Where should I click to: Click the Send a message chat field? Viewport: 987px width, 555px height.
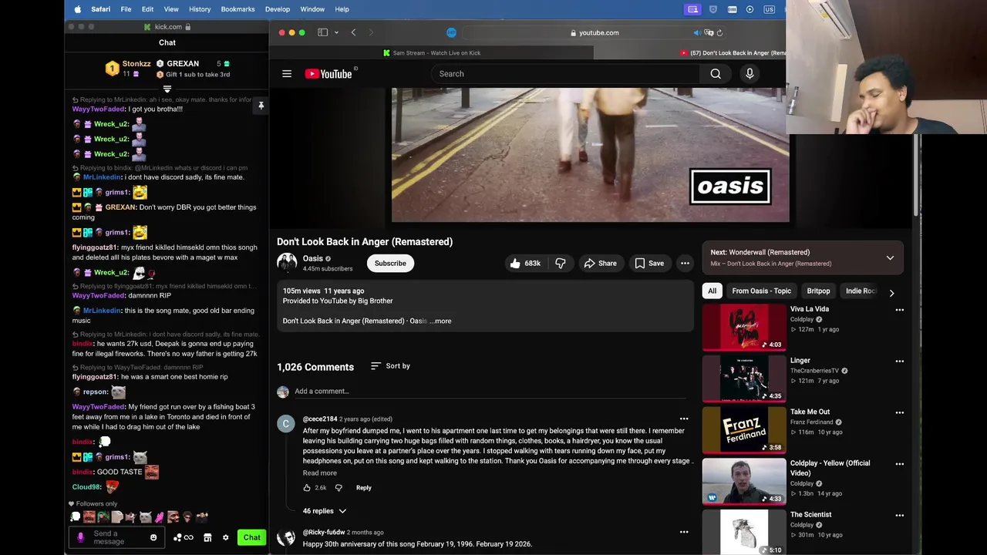pyautogui.click(x=116, y=537)
